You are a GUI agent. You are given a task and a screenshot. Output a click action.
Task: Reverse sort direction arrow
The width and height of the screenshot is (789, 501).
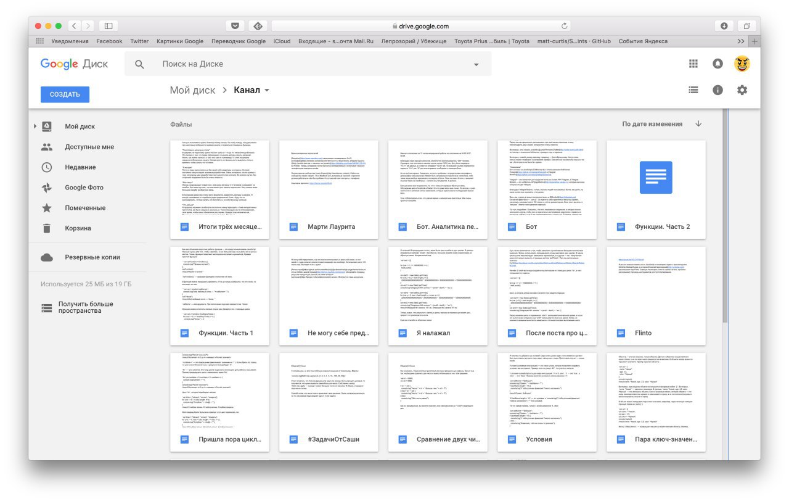698,123
